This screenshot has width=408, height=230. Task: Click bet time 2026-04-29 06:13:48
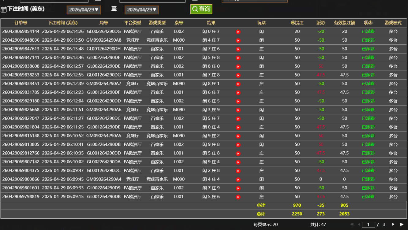point(63,49)
